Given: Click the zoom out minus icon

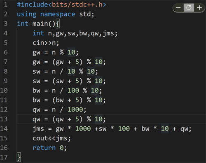Looking at the screenshot, I should (x=178, y=7).
